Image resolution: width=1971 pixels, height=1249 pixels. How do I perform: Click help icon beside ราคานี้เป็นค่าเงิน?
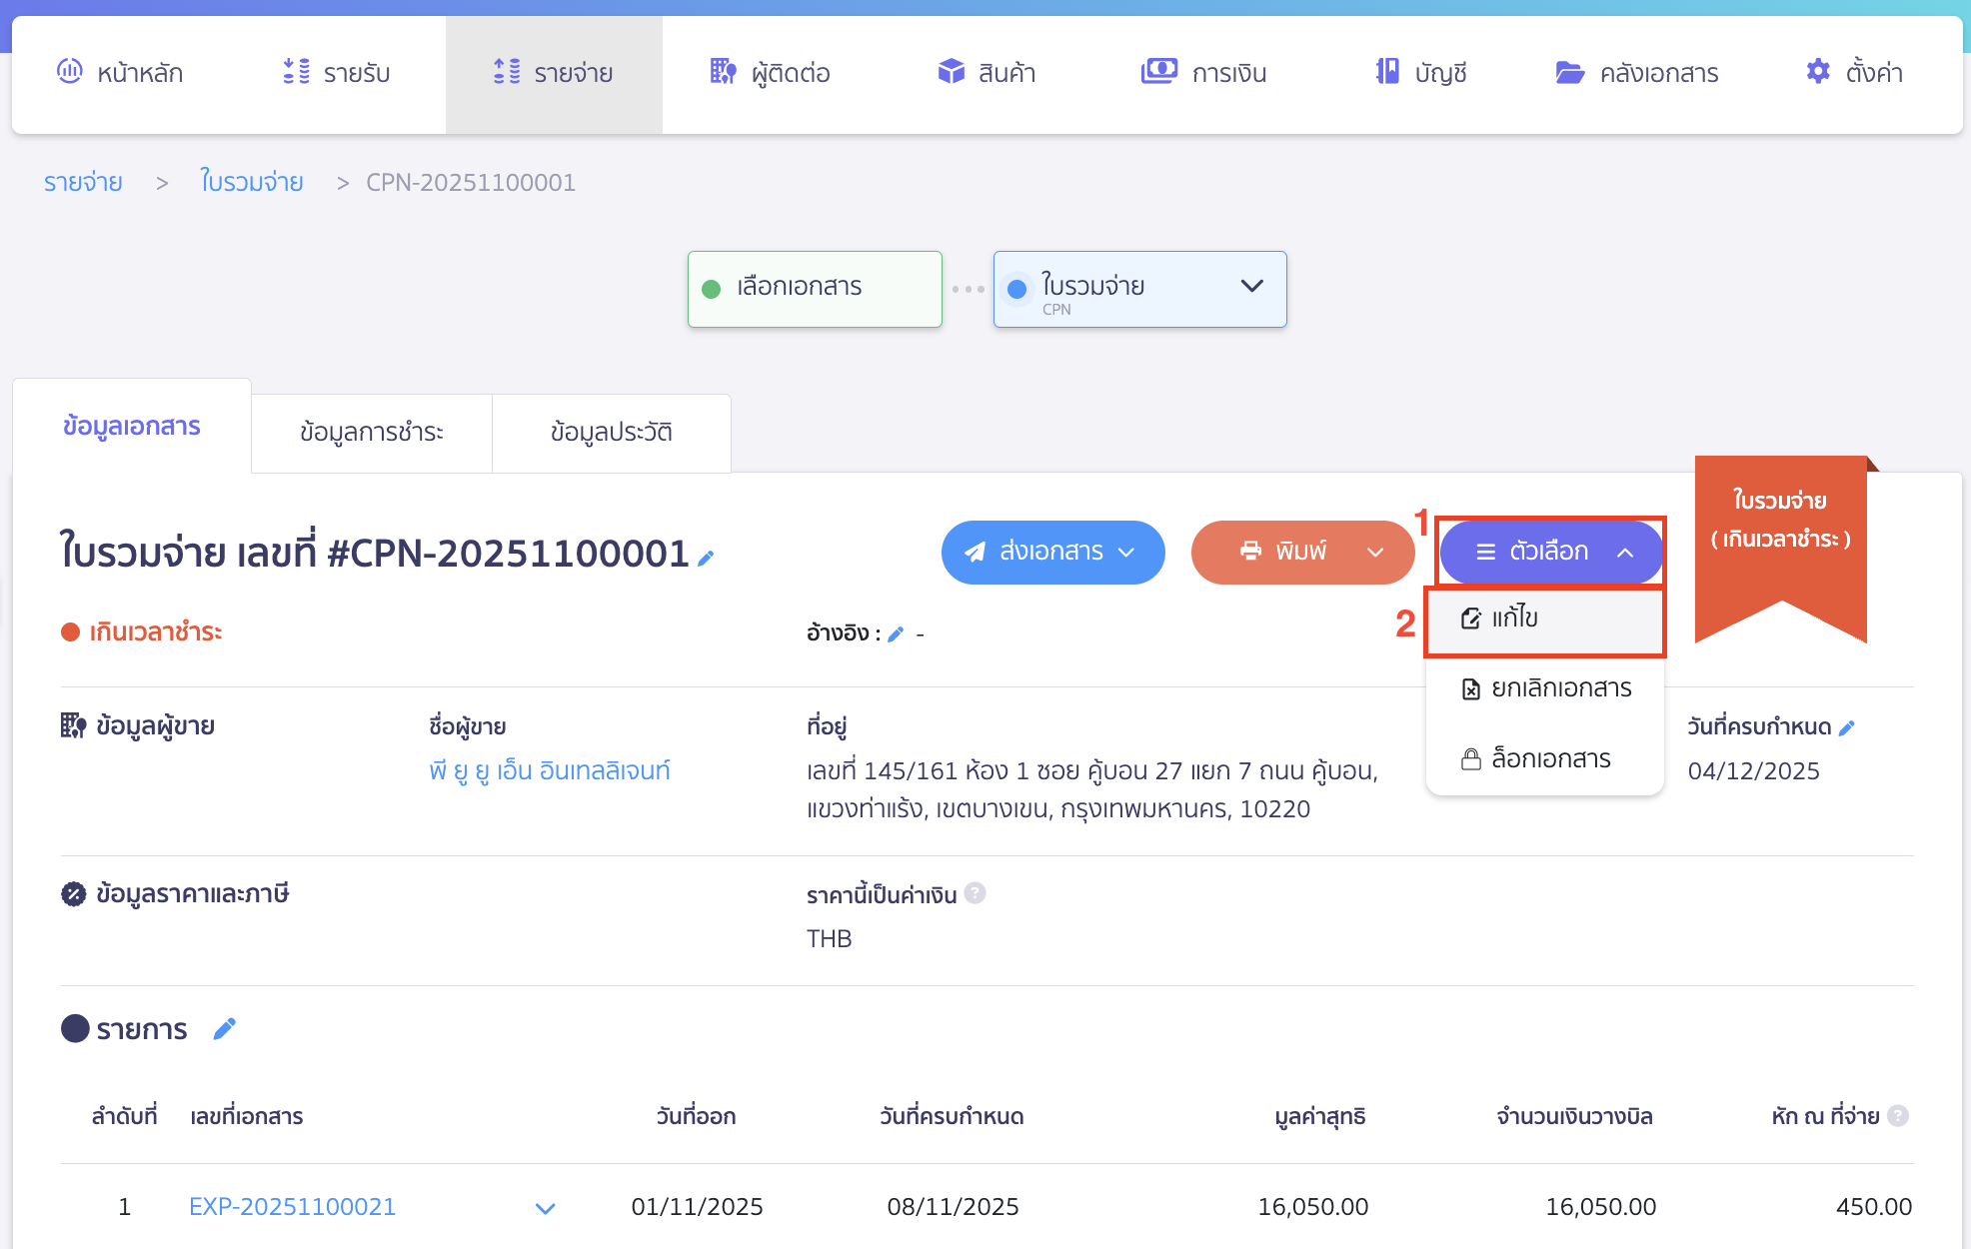coord(976,893)
